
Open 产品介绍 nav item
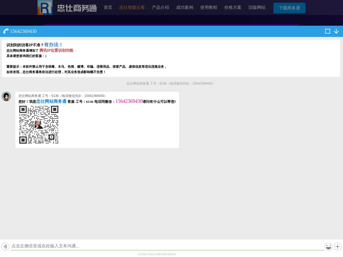tap(161, 7)
